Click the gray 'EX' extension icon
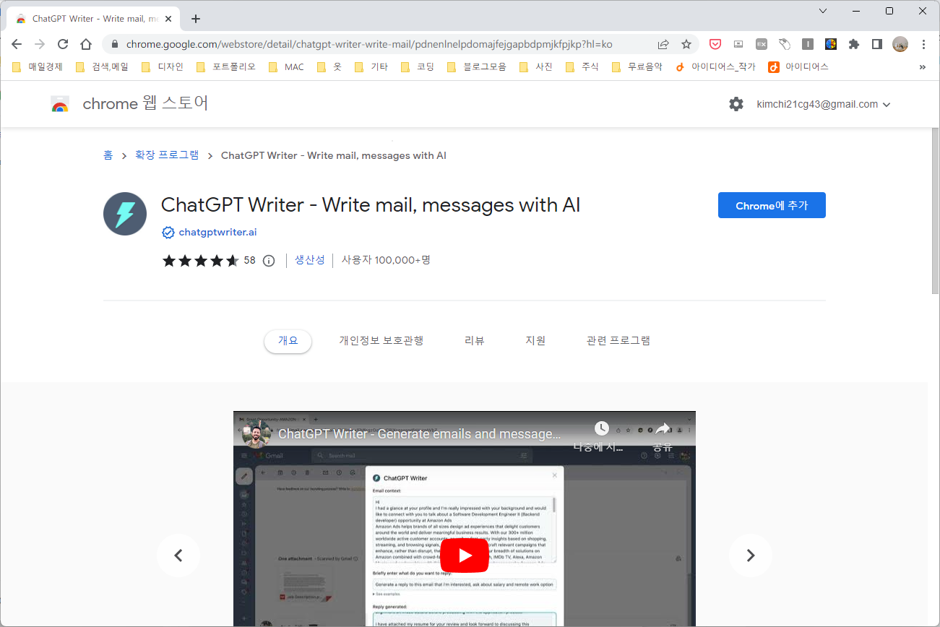 pos(762,44)
